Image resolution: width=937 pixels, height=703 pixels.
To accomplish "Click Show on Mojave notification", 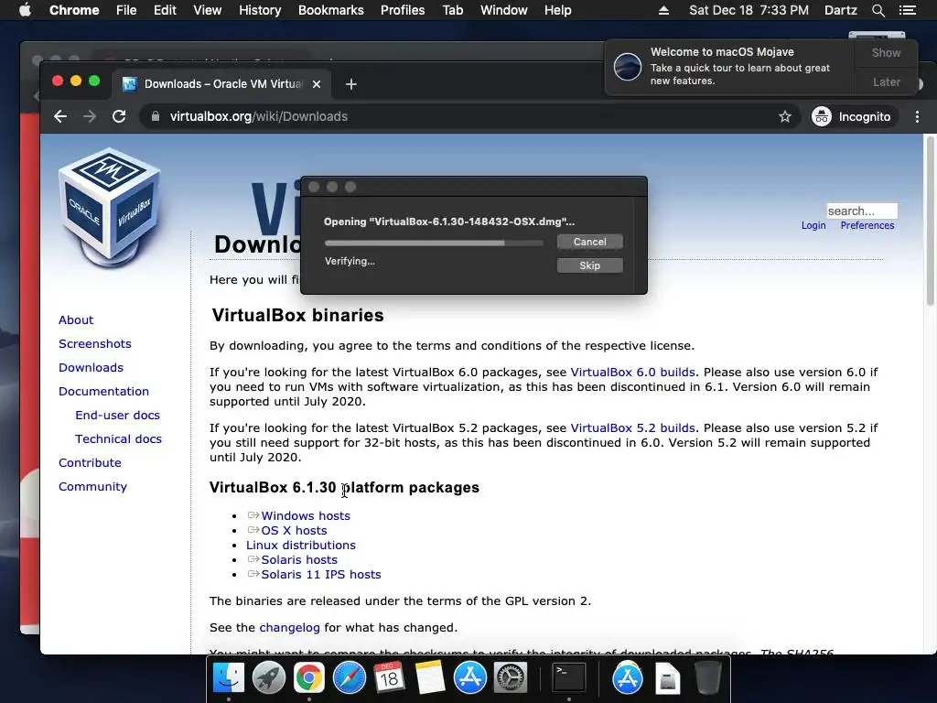I will click(x=886, y=52).
